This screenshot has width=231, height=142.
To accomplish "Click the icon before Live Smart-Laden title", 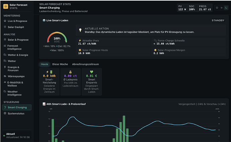I will [x=44, y=20].
